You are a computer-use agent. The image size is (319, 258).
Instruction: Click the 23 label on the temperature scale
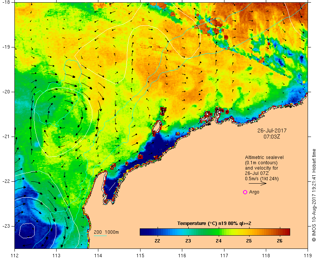pos(188,241)
